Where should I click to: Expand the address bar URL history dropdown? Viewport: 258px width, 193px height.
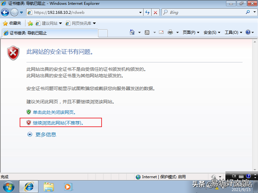pos(140,13)
